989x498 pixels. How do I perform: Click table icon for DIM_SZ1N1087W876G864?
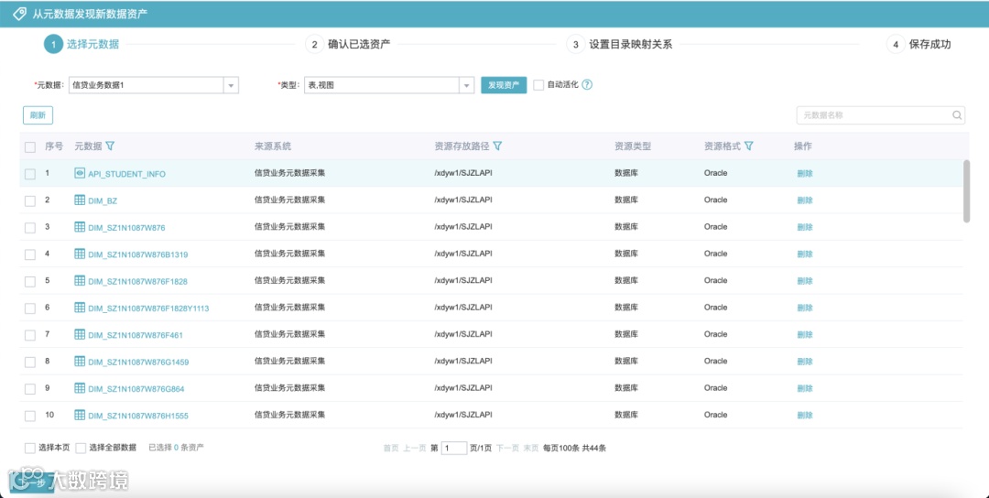click(x=80, y=388)
